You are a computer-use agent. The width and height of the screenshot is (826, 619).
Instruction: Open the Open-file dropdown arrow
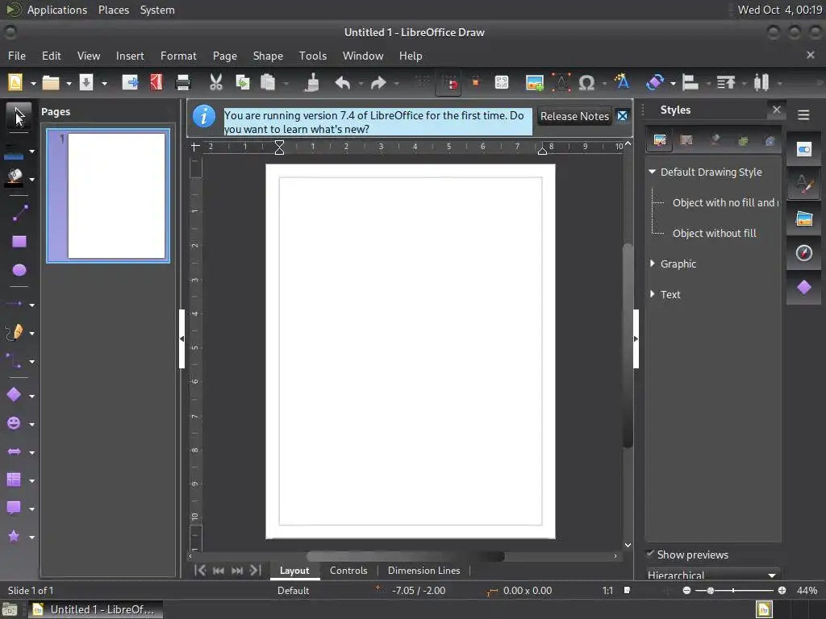click(69, 83)
